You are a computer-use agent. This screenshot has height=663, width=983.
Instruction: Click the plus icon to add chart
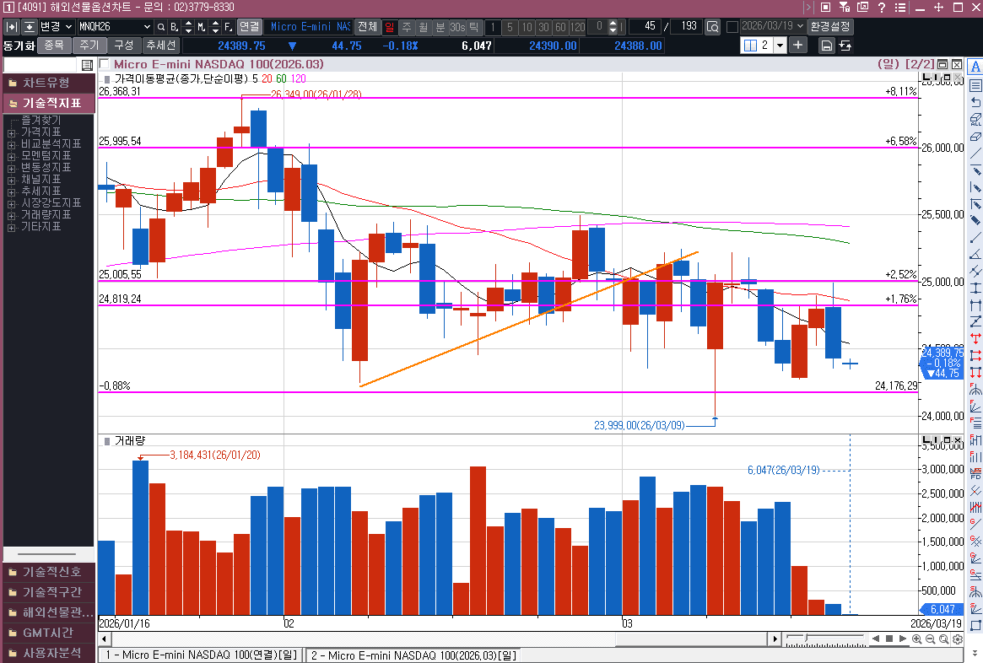click(x=798, y=46)
